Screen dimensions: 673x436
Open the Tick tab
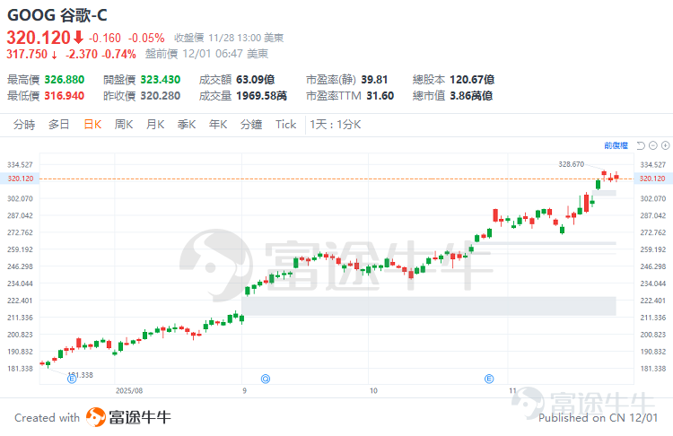pyautogui.click(x=286, y=125)
